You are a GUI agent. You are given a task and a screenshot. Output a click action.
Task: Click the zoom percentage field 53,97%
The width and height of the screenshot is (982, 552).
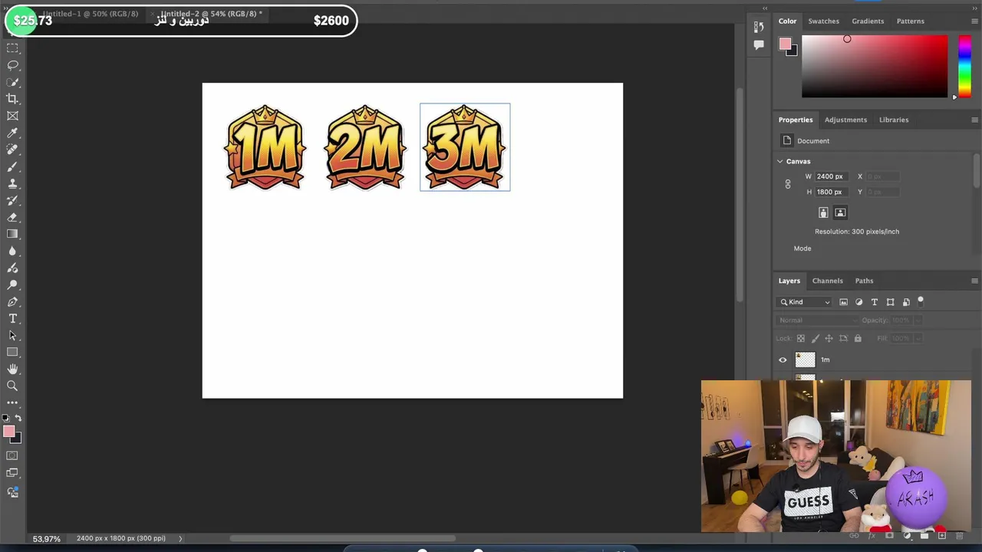click(x=47, y=539)
